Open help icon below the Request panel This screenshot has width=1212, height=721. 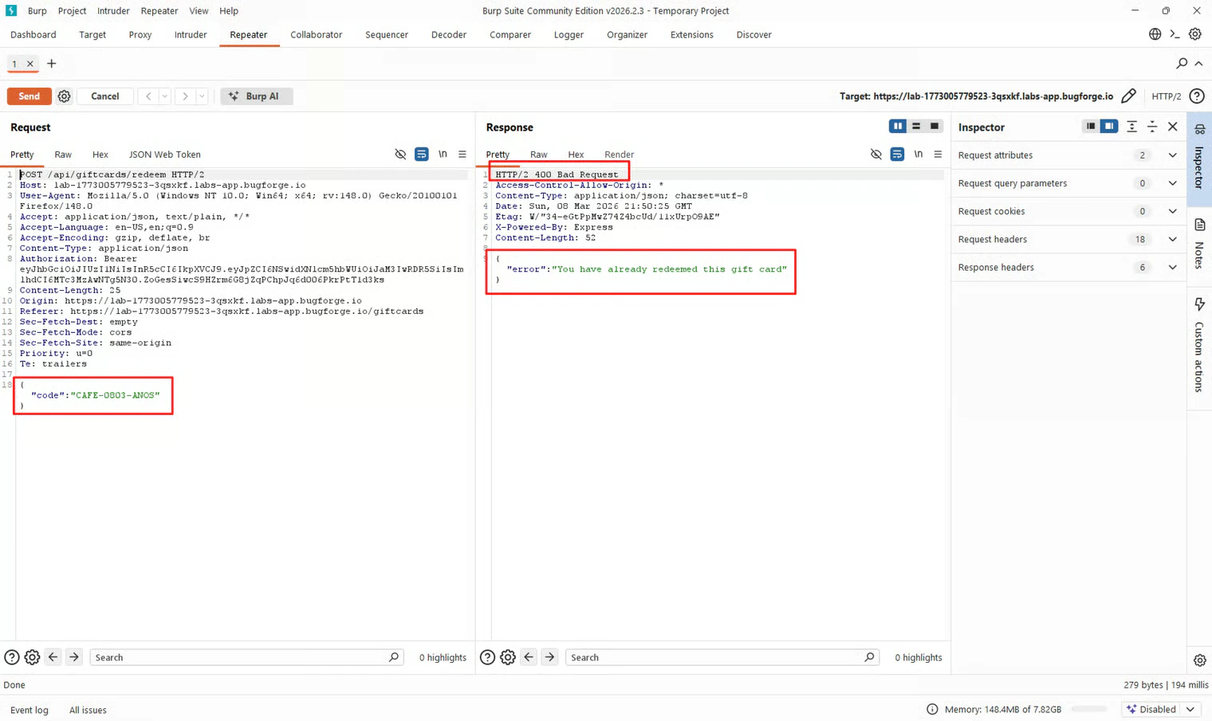(12, 657)
